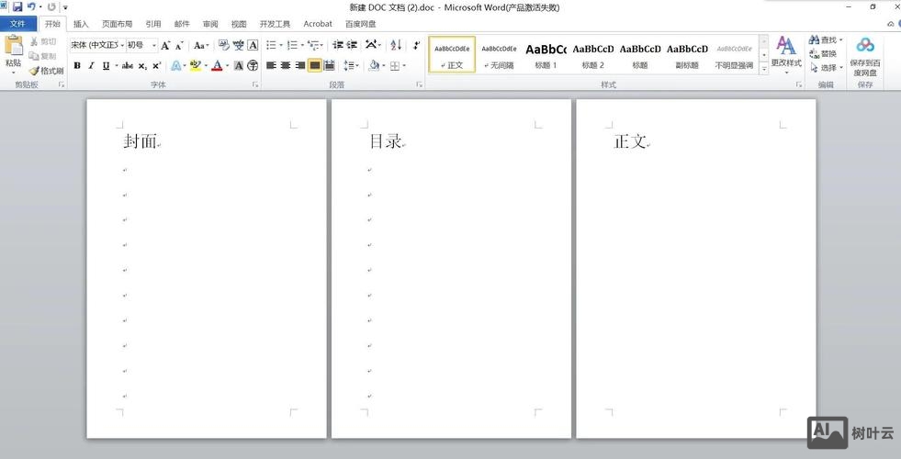Viewport: 901px width, 459px height.
Task: Switch to the Insert (插入) tab
Action: point(81,24)
